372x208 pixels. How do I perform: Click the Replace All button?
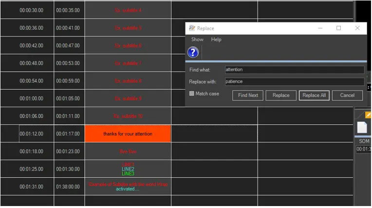tap(314, 95)
